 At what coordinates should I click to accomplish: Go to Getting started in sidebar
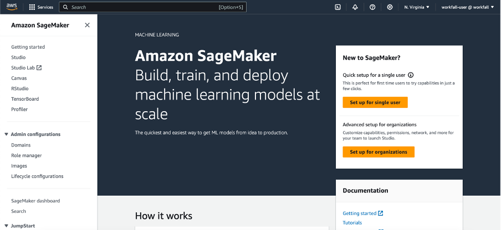28,47
